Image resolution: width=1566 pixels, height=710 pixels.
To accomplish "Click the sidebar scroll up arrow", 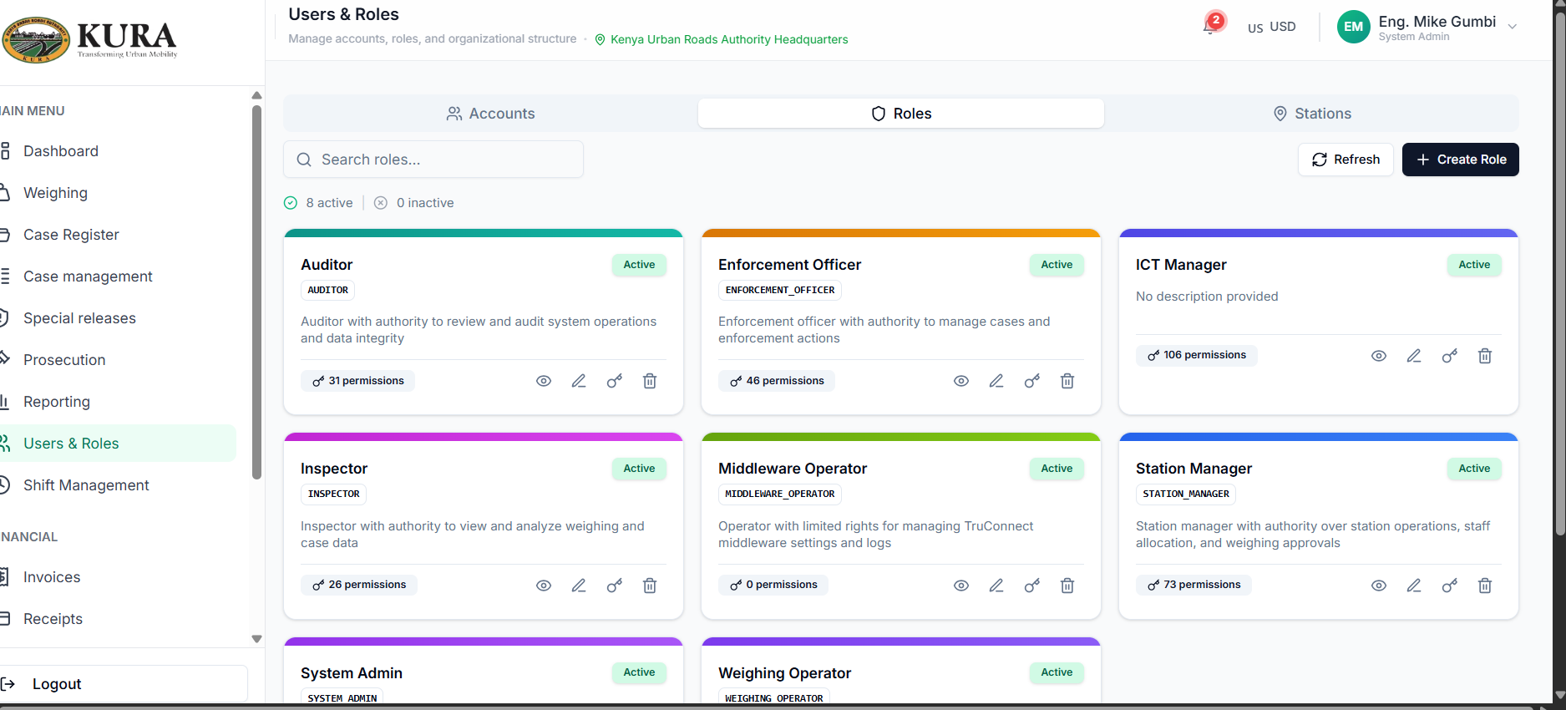I will click(x=256, y=95).
